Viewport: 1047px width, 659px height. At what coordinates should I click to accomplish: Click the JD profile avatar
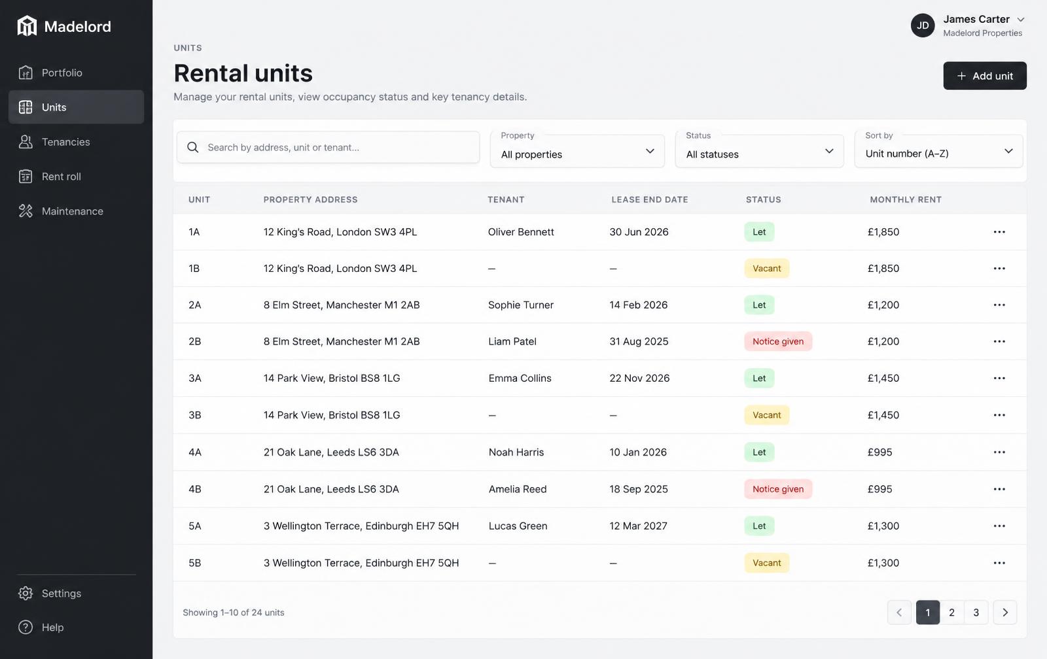pos(923,25)
